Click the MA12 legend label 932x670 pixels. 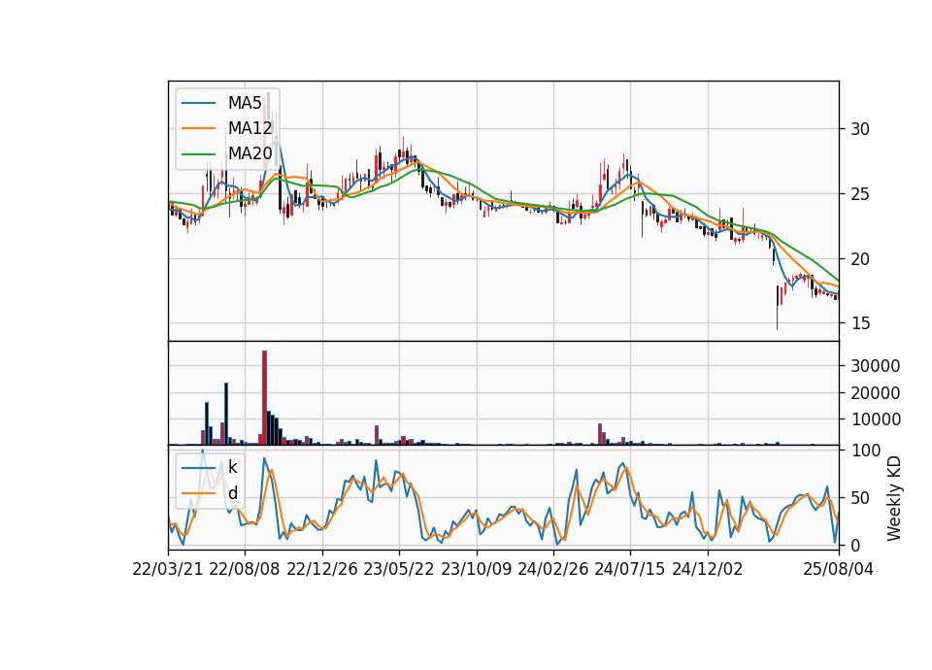tap(250, 128)
